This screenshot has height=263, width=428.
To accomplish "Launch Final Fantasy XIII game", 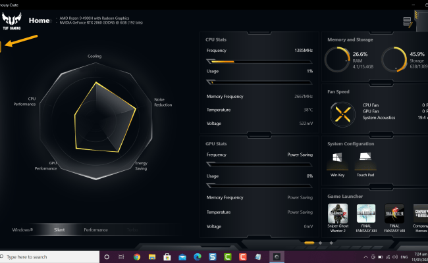I will [366, 218].
